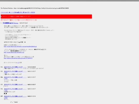This screenshot has width=139, height=104.
Task: Follow the >>952 anchor in post 956
Action: click(6, 90)
